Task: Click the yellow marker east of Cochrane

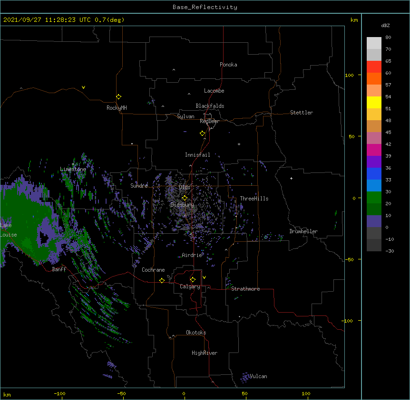Action: 162,280
